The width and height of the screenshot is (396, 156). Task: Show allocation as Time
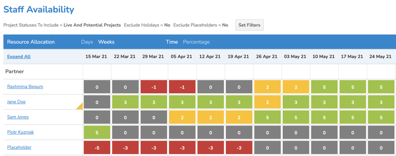pos(172,42)
